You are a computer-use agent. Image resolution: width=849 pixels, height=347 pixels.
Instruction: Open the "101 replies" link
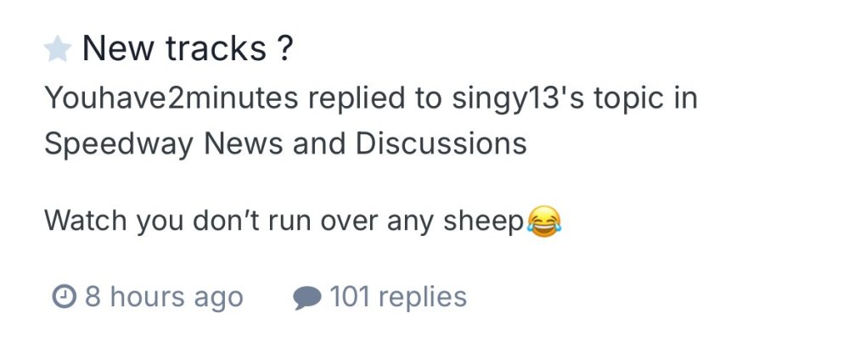397,297
